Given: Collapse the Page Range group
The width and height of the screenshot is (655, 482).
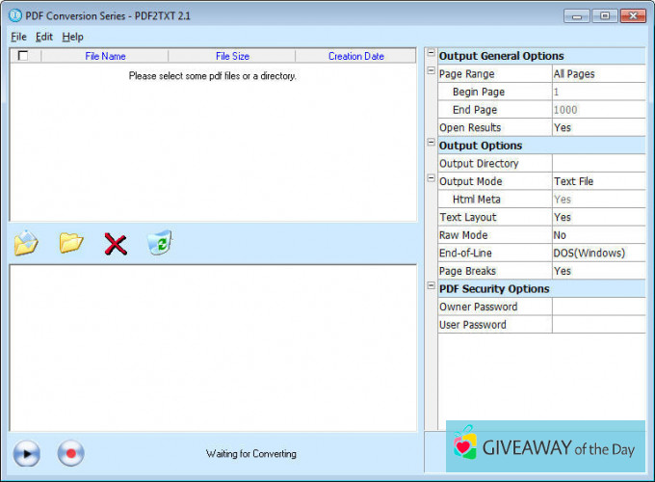Looking at the screenshot, I should 431,73.
